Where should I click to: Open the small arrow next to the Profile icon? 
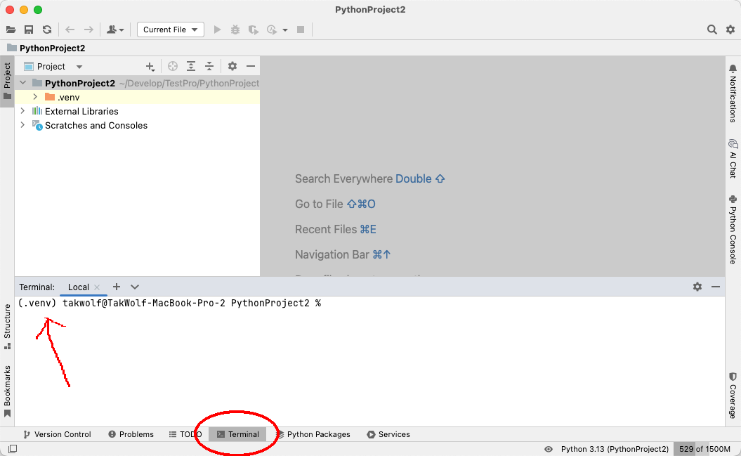click(x=285, y=30)
